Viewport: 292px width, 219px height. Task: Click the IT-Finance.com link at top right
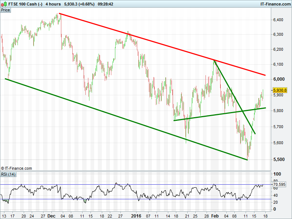[x=275, y=4]
